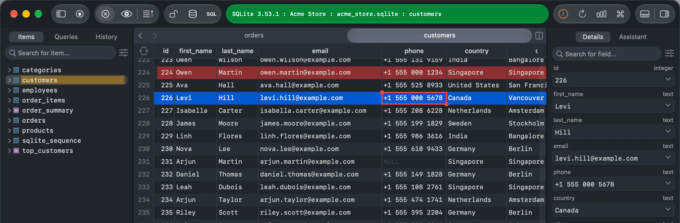Click the connection info green bar
The height and width of the screenshot is (223, 680).
[x=387, y=14]
